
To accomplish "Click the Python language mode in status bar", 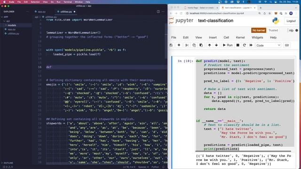I will tap(155, 167).
